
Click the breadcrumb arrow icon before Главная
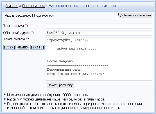pos(4,6)
